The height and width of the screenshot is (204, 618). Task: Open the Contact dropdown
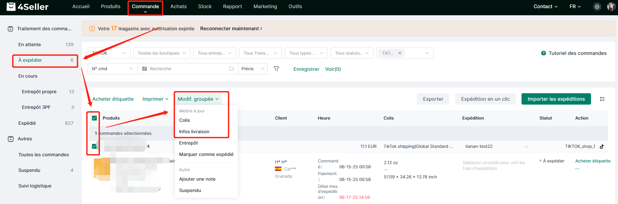tap(546, 6)
